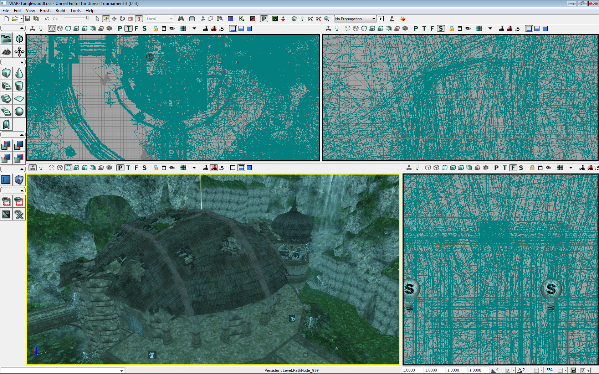Toggle rotation grid snap checkbox in status bar

pyautogui.click(x=536, y=370)
